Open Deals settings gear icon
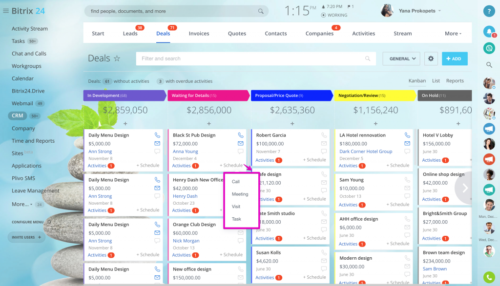 431,58
